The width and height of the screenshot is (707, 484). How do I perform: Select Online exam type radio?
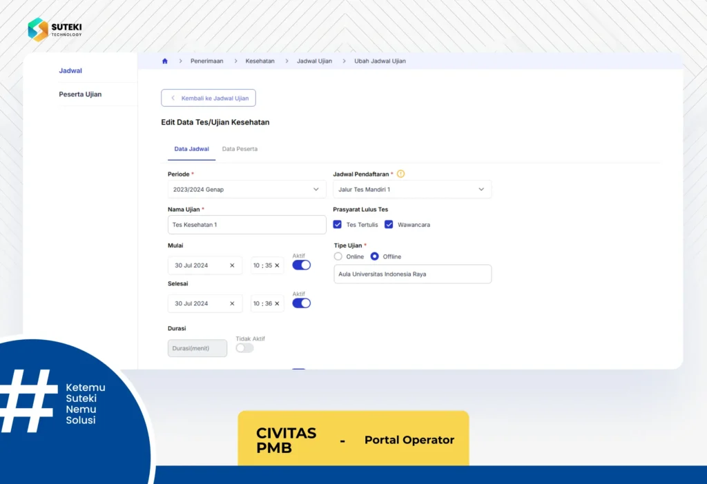click(338, 256)
